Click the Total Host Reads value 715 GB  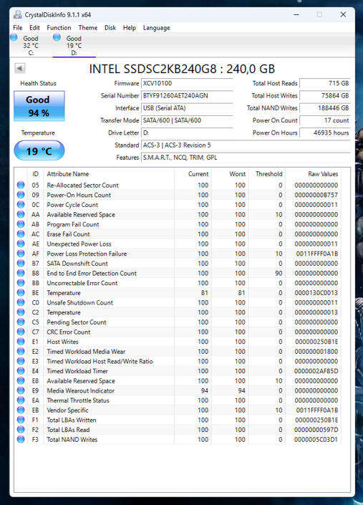[x=325, y=83]
